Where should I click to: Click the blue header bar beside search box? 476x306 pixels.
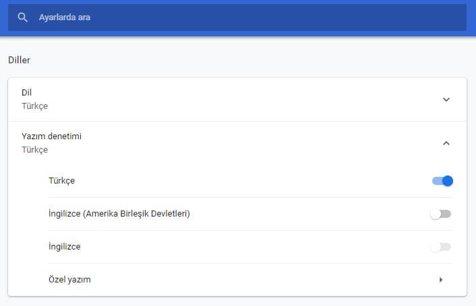point(471,17)
